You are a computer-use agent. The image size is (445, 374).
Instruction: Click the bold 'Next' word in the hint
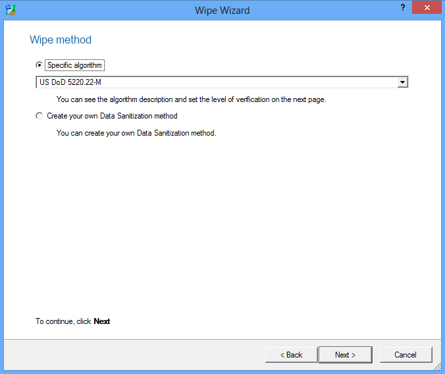click(102, 321)
